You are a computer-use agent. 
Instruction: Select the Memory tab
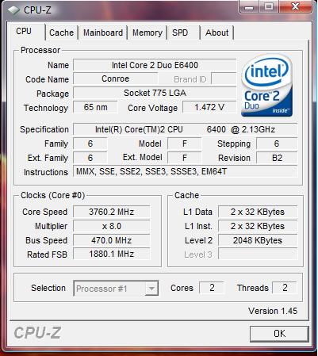tap(148, 33)
